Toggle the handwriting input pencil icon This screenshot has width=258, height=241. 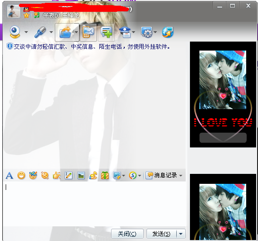coord(69,175)
